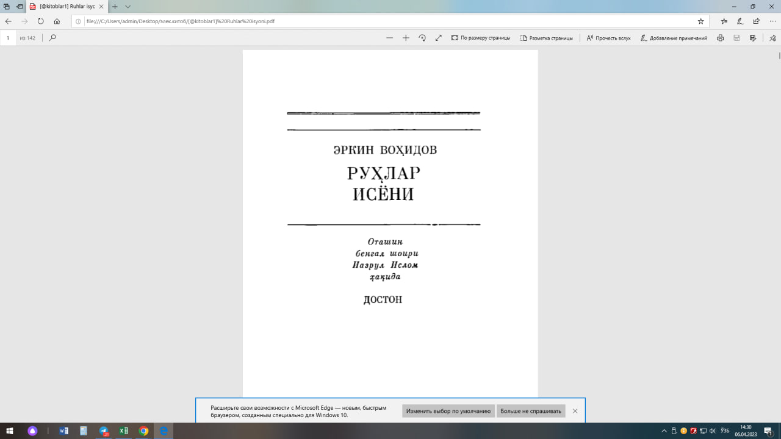This screenshot has width=781, height=439.
Task: Toggle 'По размеру страницы' fit mode
Action: coord(481,38)
